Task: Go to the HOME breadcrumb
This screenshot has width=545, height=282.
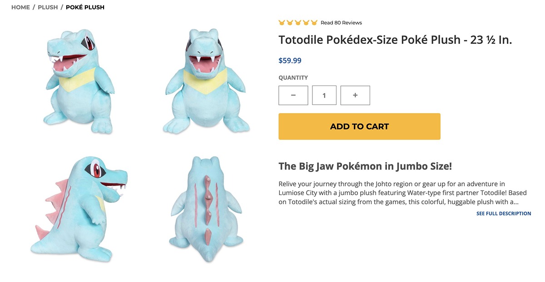Action: point(20,7)
